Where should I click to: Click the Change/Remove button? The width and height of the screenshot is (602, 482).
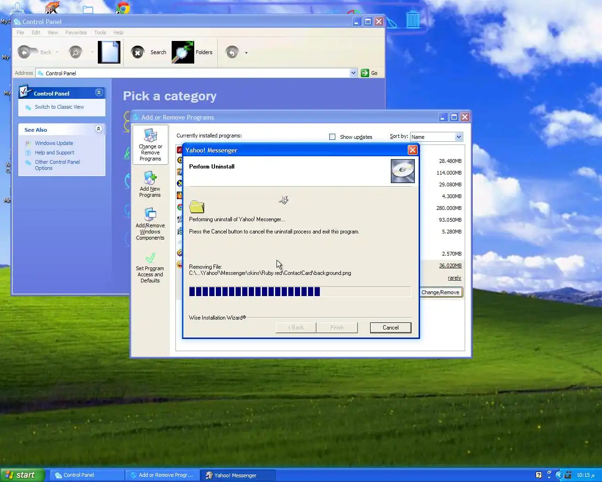tap(440, 292)
